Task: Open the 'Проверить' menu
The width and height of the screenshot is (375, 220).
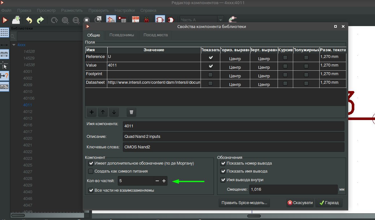Action: (x=98, y=10)
